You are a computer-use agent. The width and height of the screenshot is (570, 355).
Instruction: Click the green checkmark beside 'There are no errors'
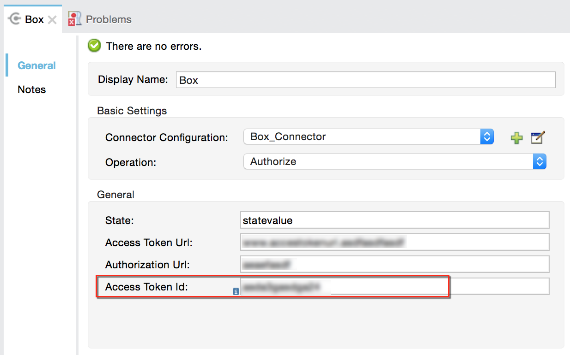point(94,46)
